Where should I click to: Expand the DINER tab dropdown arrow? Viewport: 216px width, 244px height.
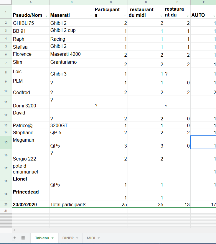click(x=77, y=238)
